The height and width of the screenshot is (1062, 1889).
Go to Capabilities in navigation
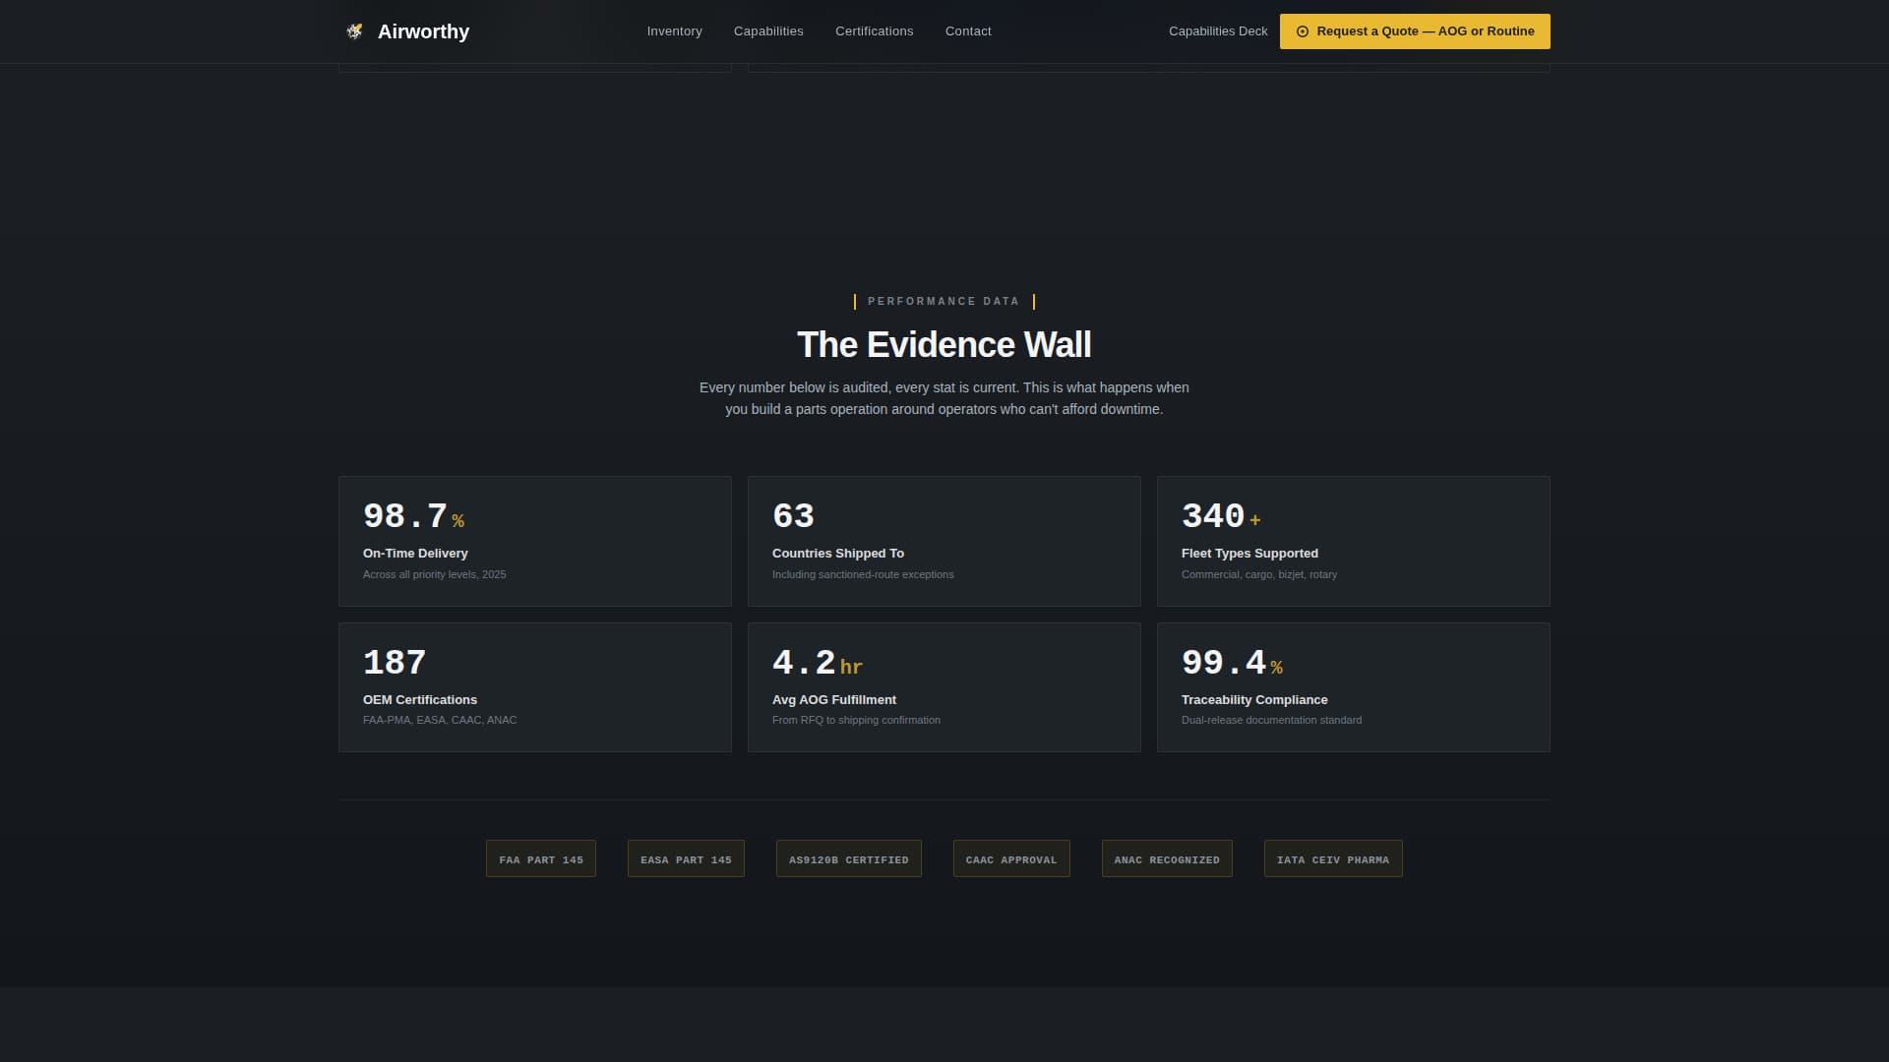click(x=768, y=31)
